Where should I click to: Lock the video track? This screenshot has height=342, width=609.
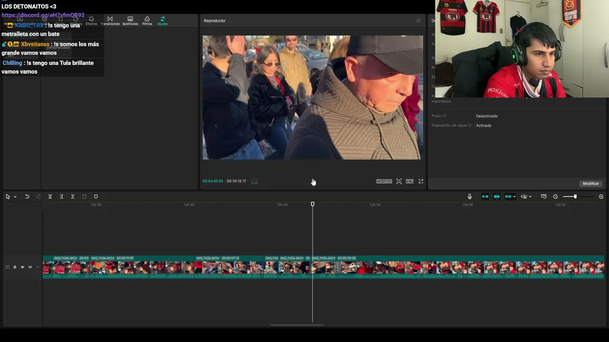pos(15,267)
